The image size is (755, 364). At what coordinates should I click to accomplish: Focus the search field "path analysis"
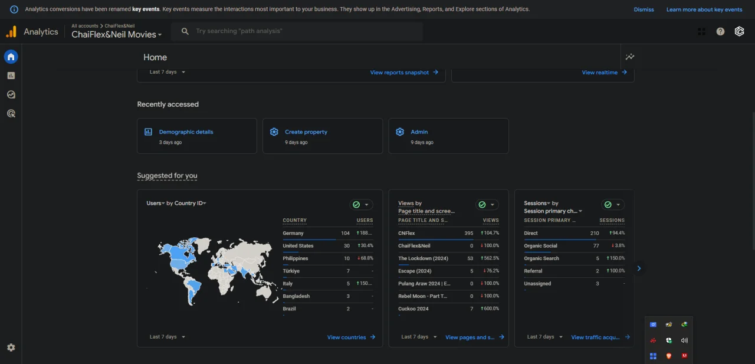click(x=297, y=31)
